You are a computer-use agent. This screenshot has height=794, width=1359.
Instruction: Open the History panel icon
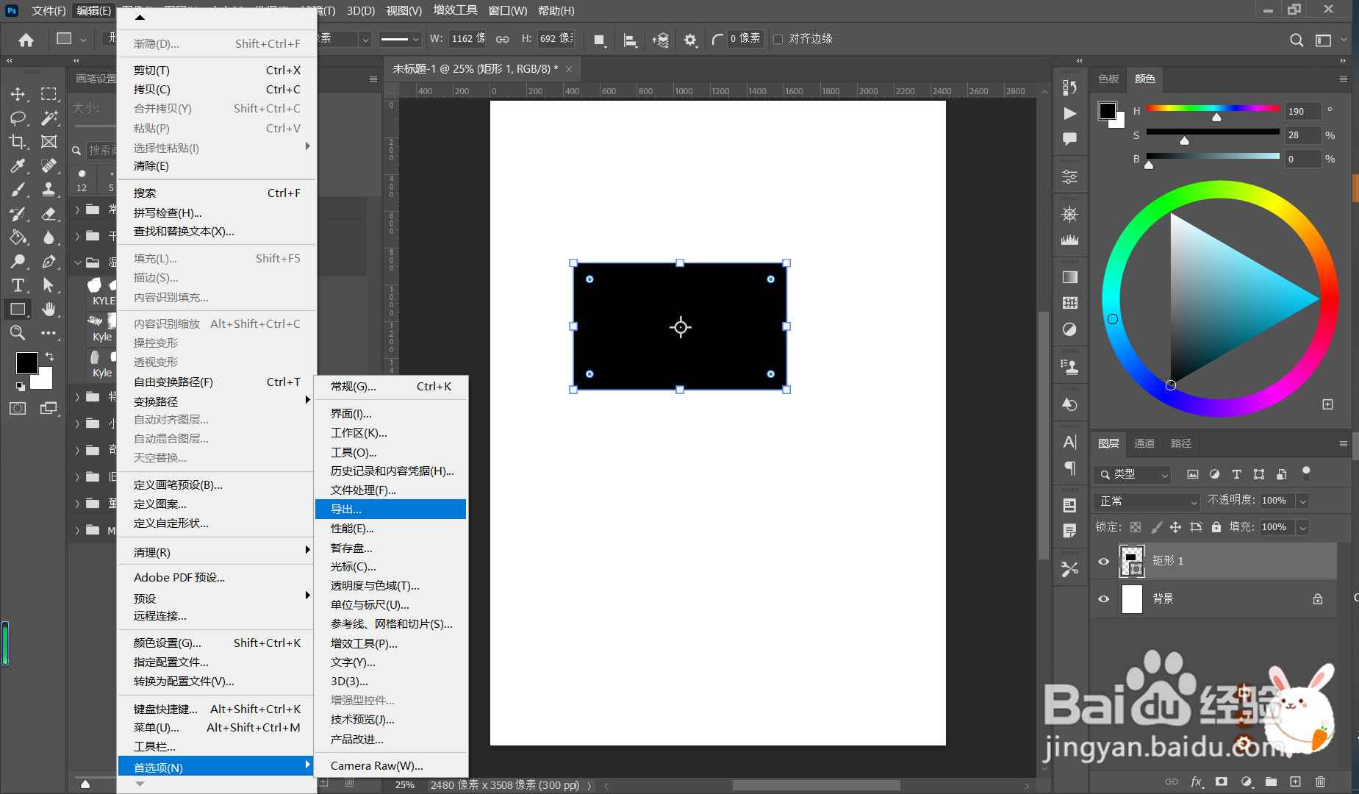point(1070,403)
